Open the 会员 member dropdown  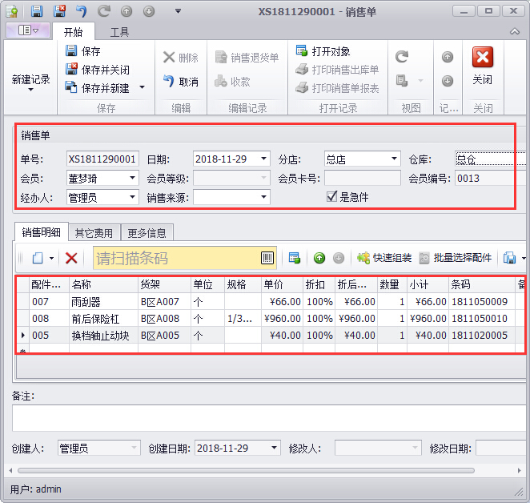(x=133, y=178)
